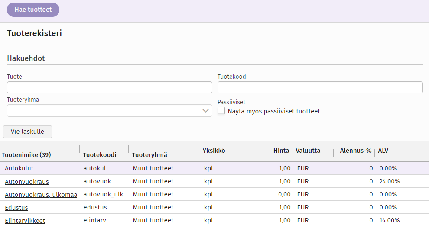The height and width of the screenshot is (225, 429).
Task: Click Muut tuotteet in the Autokulut row
Action: pyautogui.click(x=153, y=168)
